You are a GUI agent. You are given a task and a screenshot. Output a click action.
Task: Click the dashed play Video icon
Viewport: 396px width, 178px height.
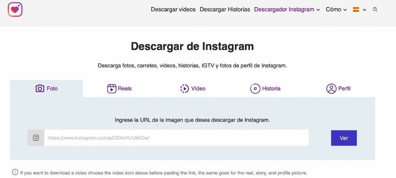tap(184, 89)
